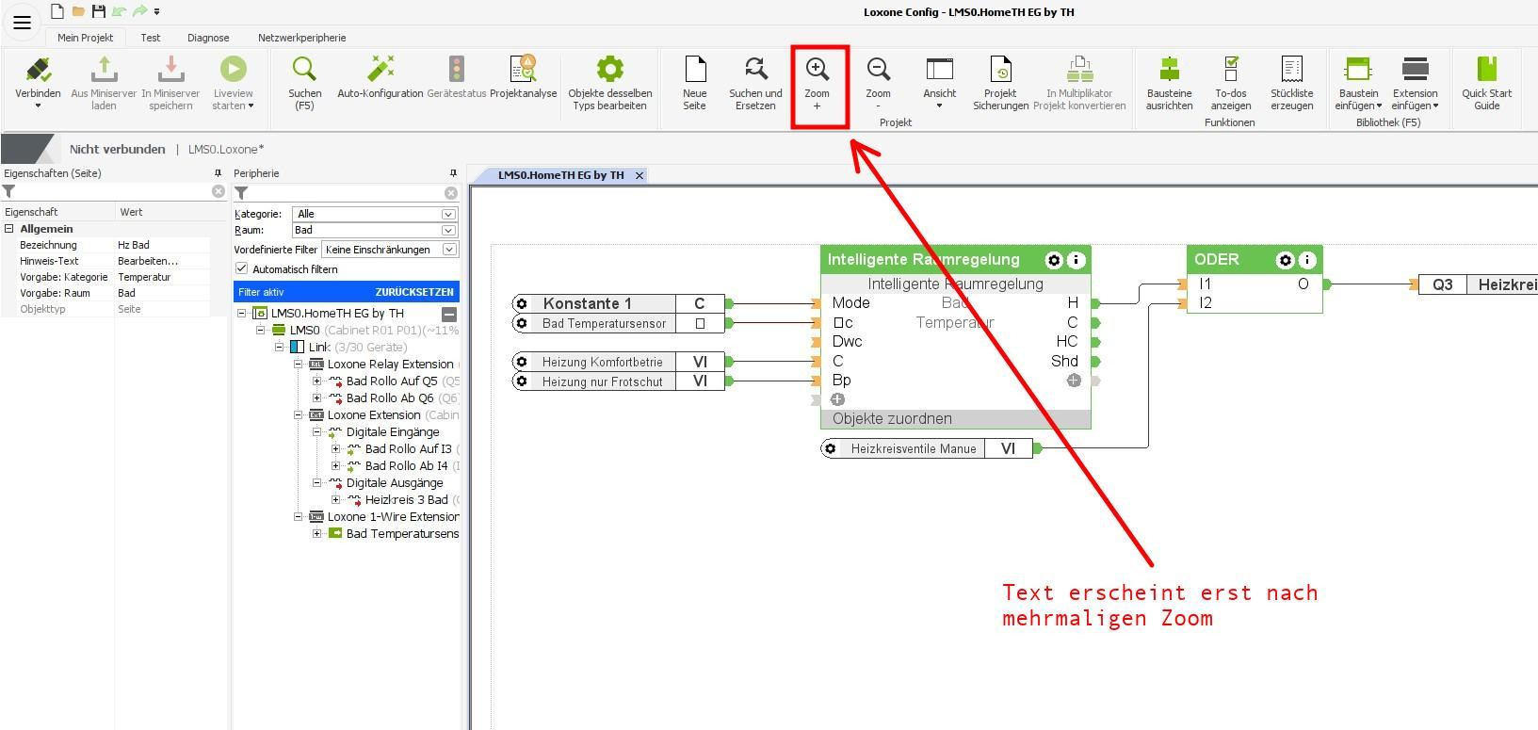Click Aus Miniserver laden
Screen dimensions: 1538x730
[x=104, y=82]
